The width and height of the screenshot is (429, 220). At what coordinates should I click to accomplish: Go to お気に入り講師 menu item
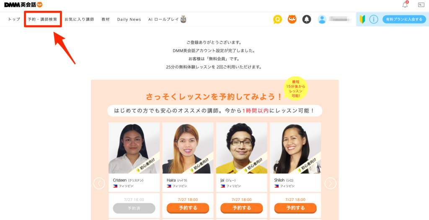point(79,19)
